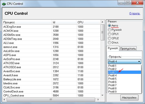145x104 pixels.
Task: Select the ATKOSD.exe process row
Action: point(51,63)
